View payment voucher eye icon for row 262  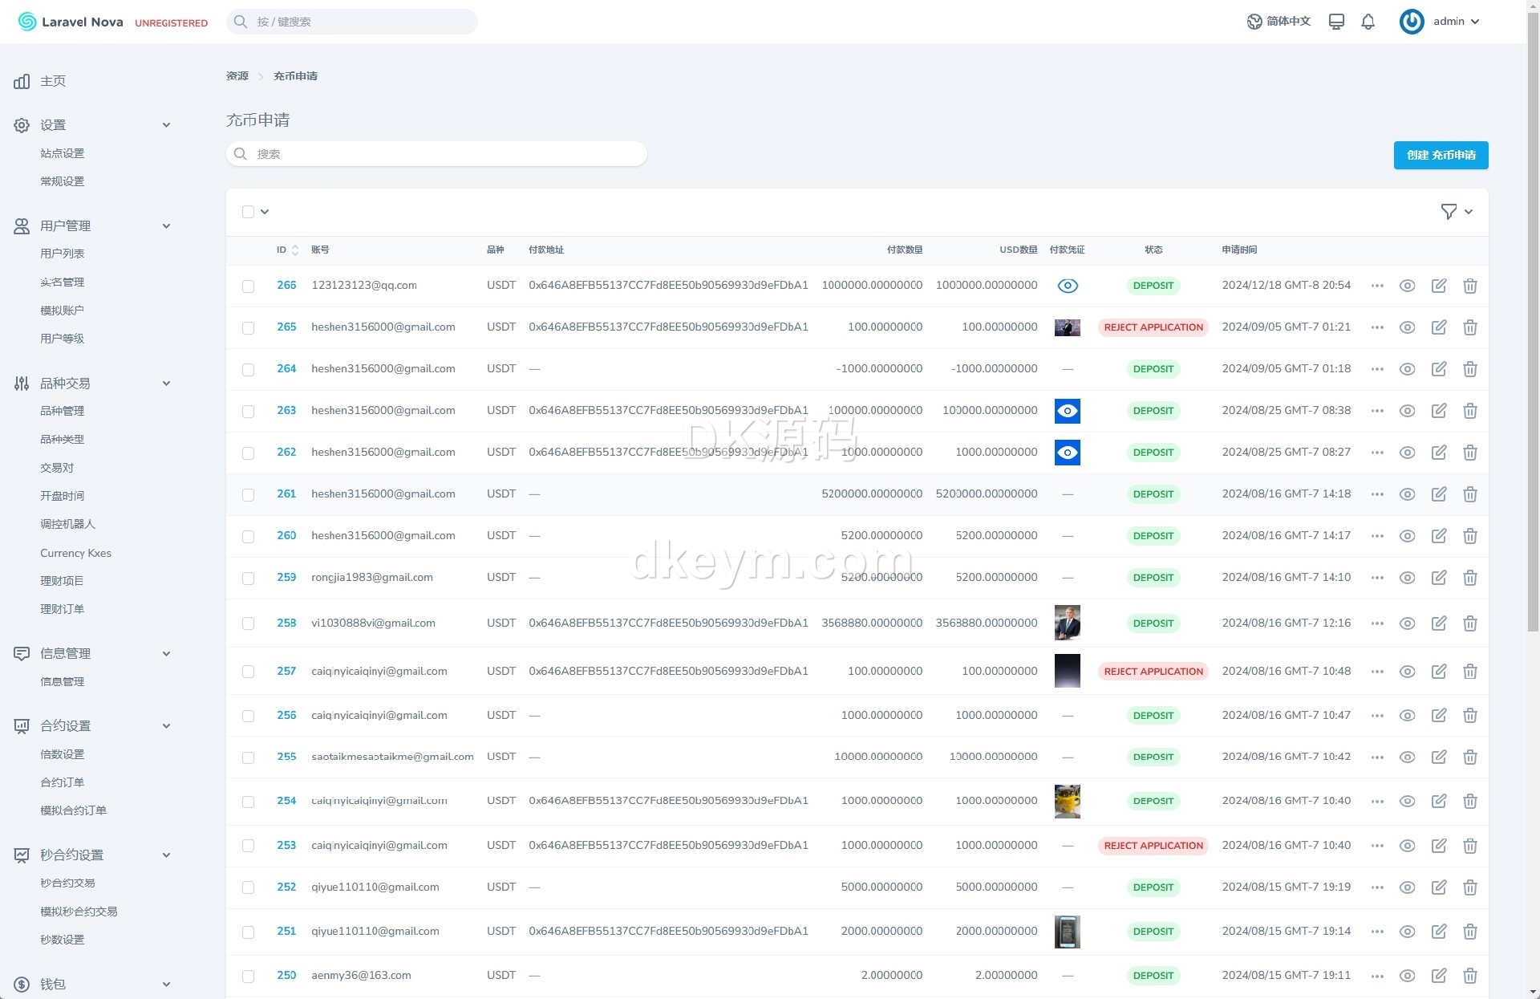pos(1067,453)
